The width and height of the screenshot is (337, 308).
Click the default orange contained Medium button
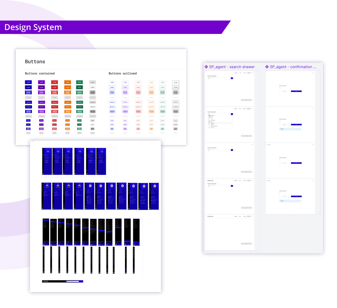(68, 102)
